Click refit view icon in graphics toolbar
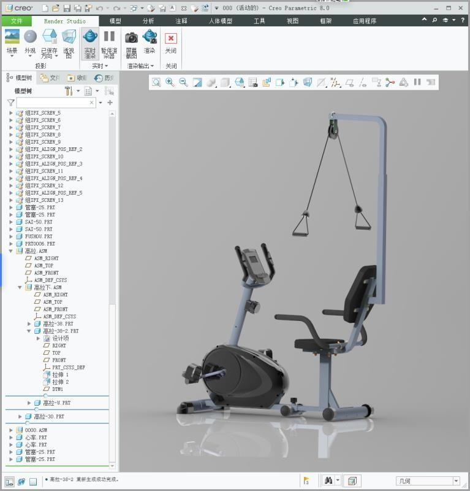Screen dimensions: 470x491 coord(156,82)
